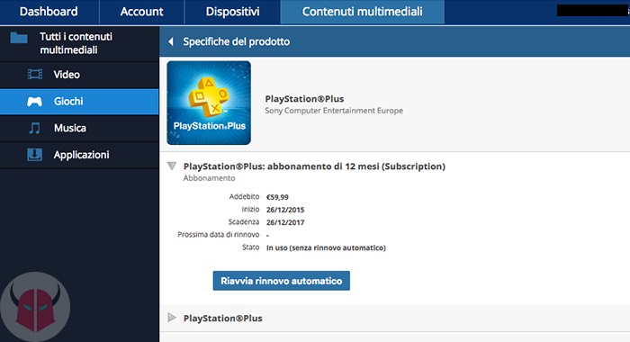Viewport: 630px width, 342px height.
Task: Select Video in the sidebar
Action: (79, 75)
